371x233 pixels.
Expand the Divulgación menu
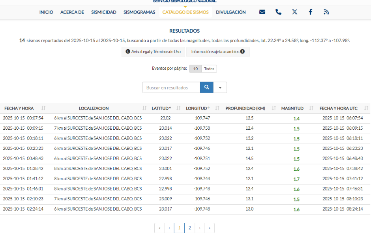[230, 12]
